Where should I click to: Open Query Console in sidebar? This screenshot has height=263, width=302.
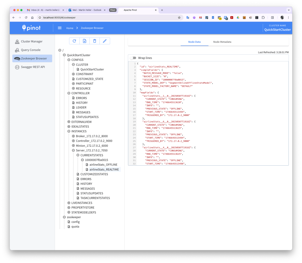click(x=30, y=50)
